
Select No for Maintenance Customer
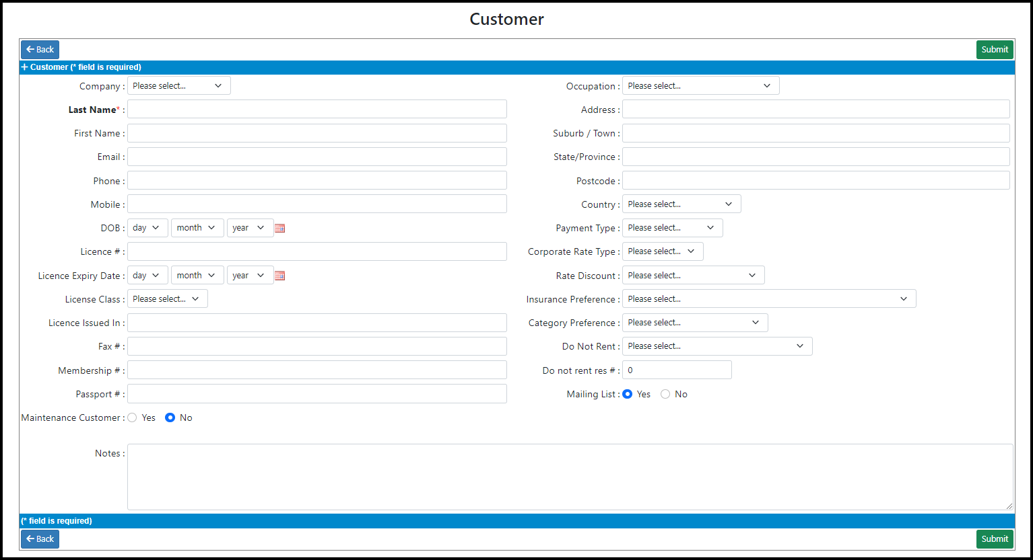click(170, 417)
